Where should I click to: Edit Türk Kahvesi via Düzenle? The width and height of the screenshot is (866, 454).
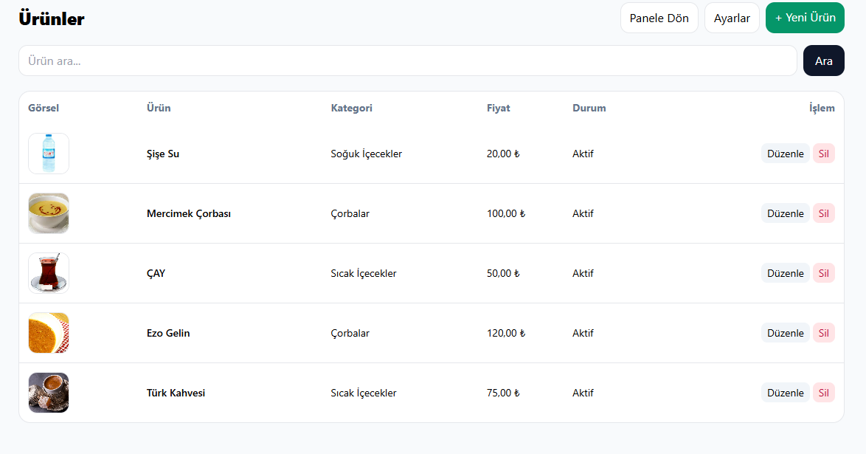(x=785, y=393)
